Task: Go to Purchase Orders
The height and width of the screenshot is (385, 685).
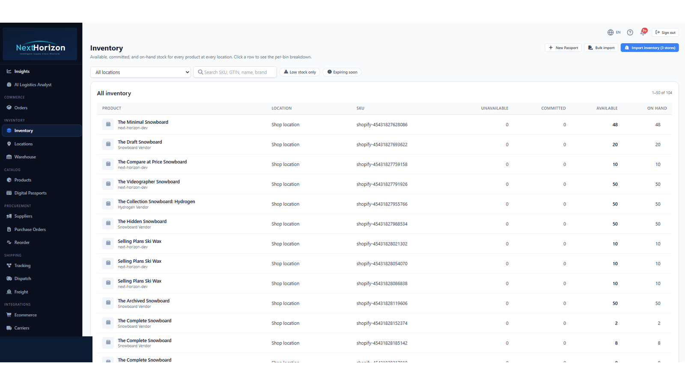Action: pos(30,229)
